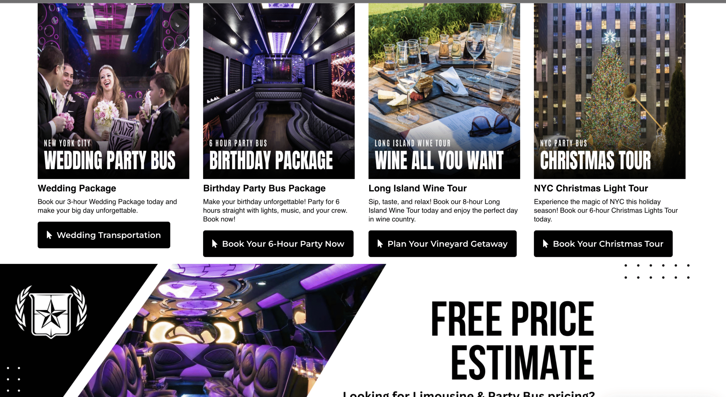Open the Wine All You Want image
Image resolution: width=726 pixels, height=397 pixels.
tap(444, 91)
